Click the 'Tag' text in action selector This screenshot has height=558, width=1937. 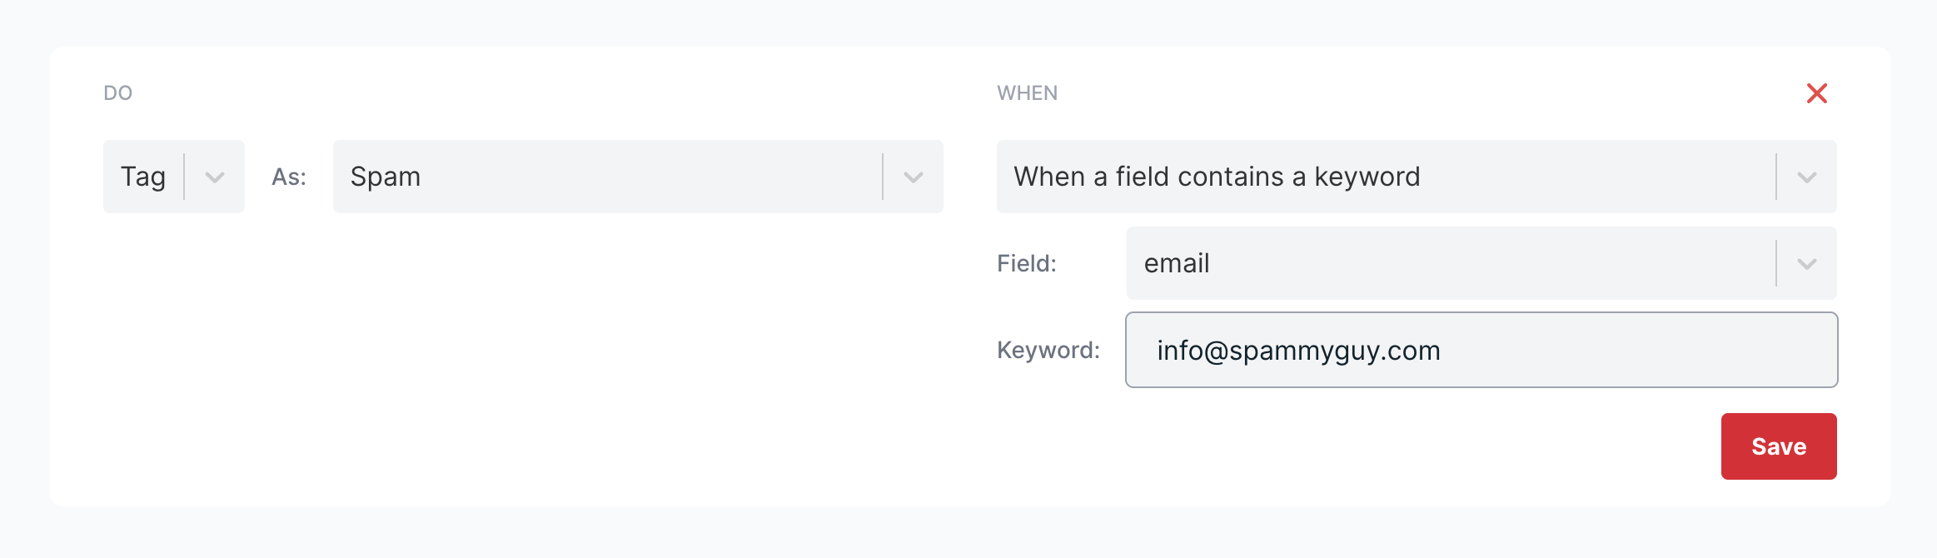(143, 177)
